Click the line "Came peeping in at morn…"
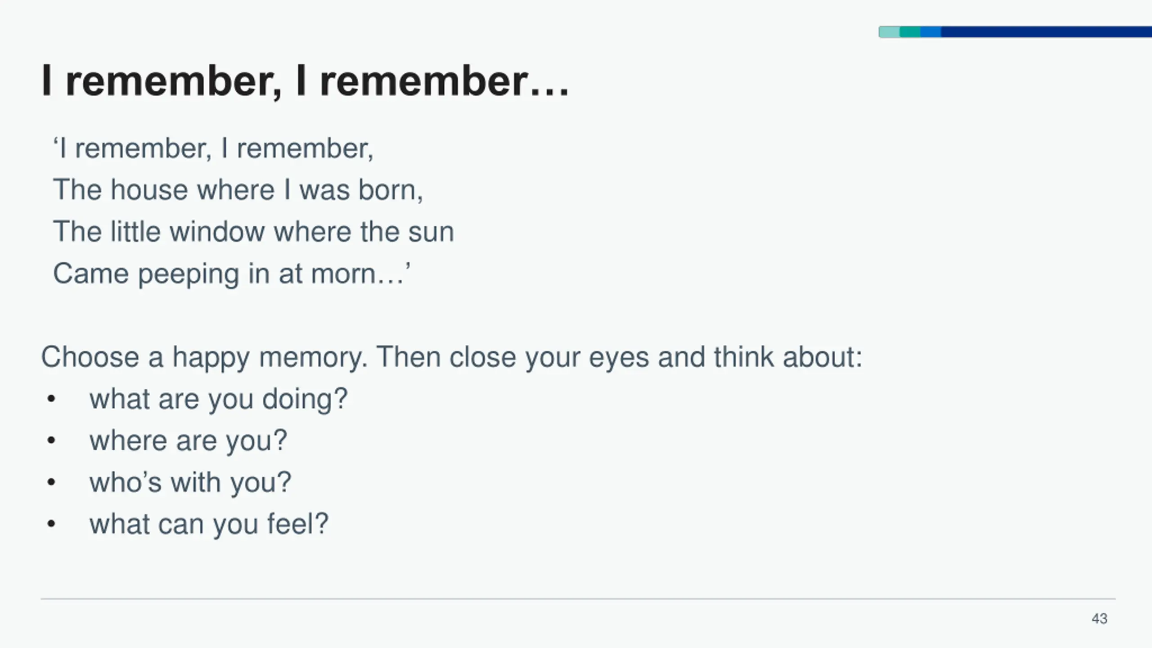1152x648 pixels. point(232,274)
